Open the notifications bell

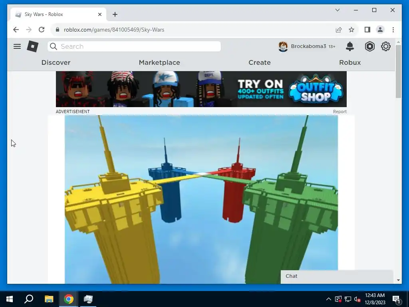coord(350,46)
